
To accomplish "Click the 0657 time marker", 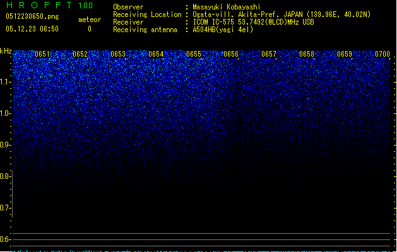I will (269, 54).
